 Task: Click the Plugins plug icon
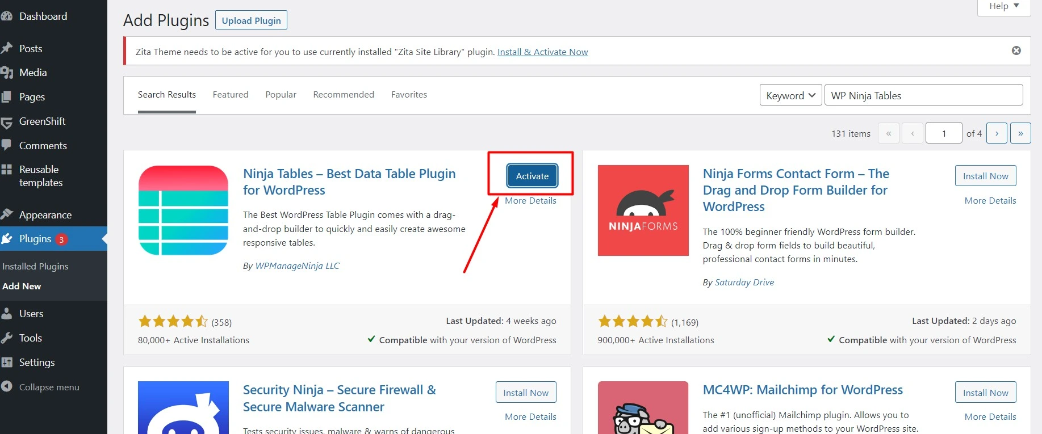7,239
